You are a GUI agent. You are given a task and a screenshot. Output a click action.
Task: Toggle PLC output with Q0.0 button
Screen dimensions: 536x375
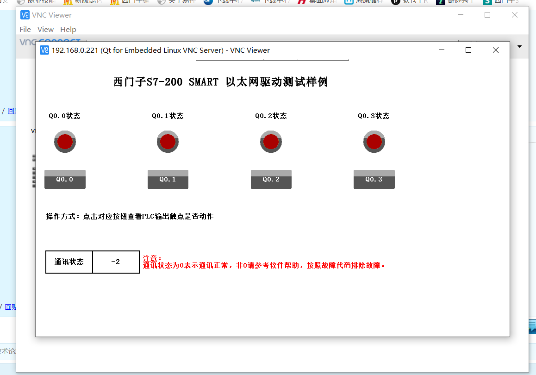coord(65,180)
